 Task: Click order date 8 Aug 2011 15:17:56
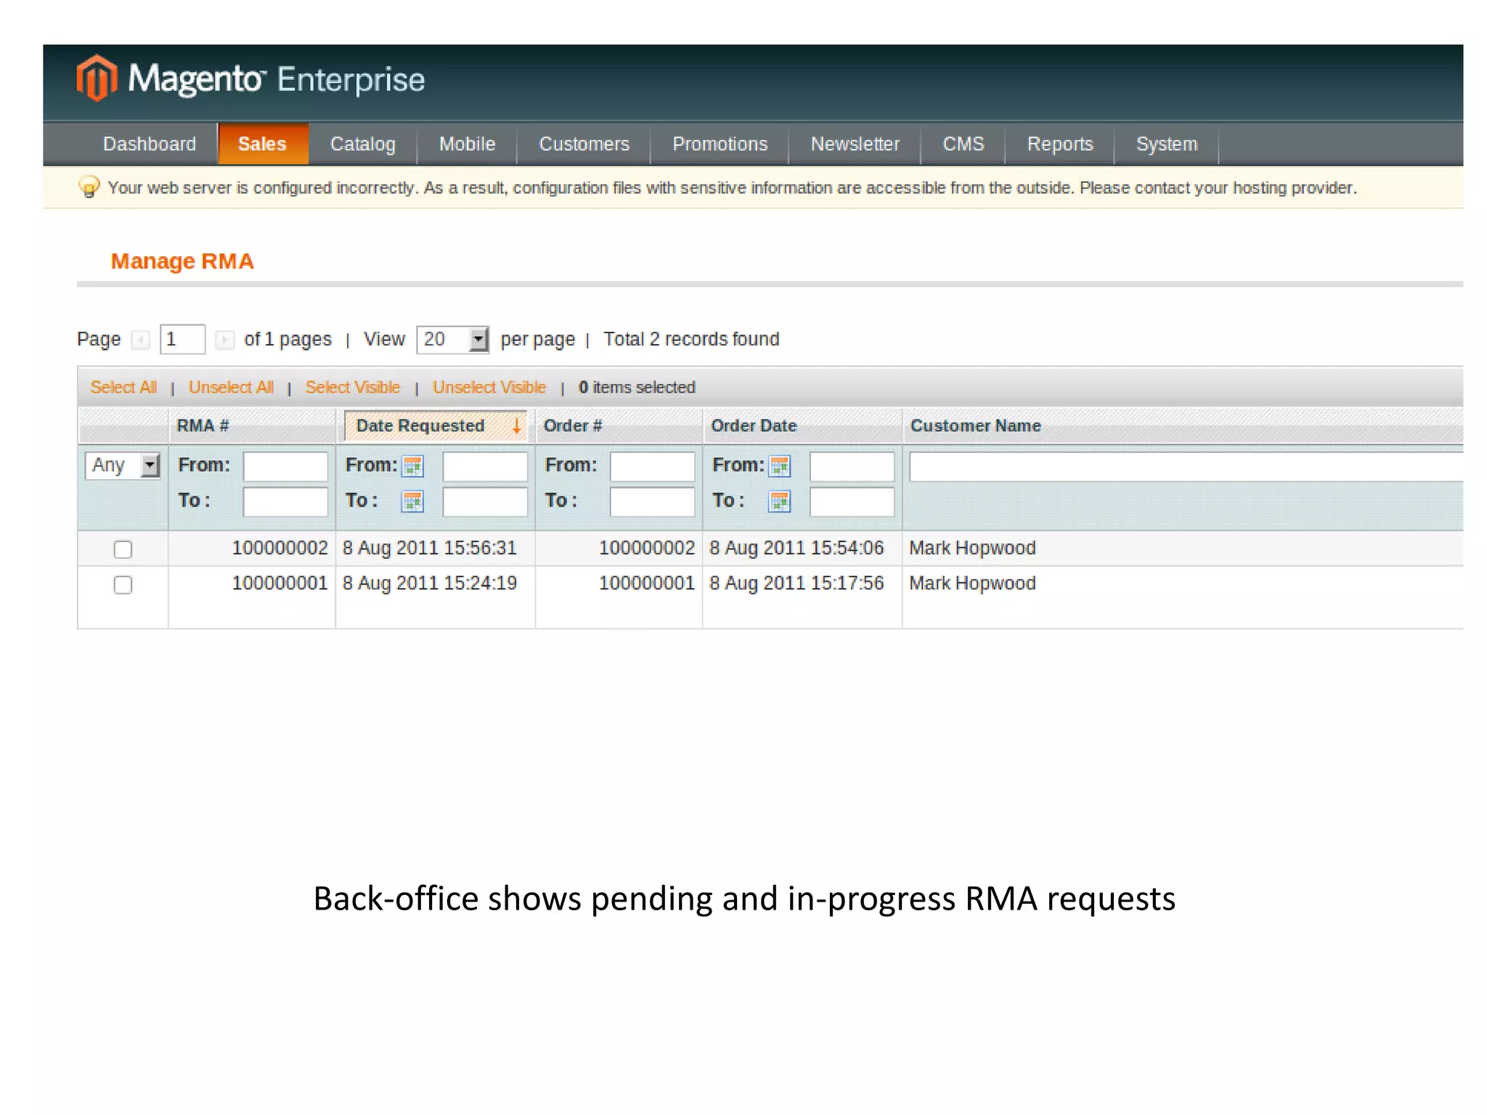pyautogui.click(x=797, y=583)
